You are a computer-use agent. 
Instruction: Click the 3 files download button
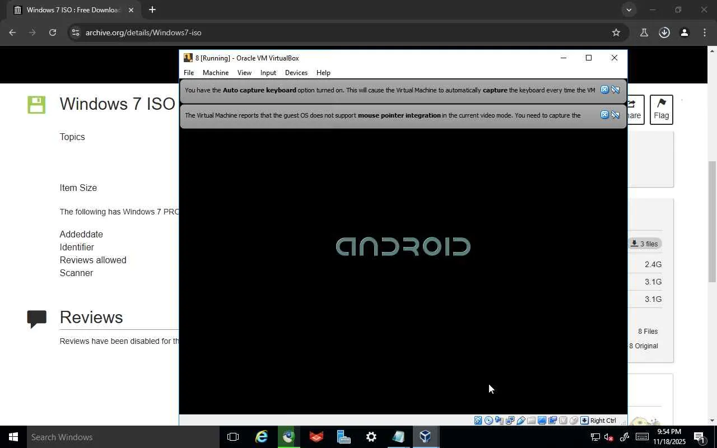(x=644, y=244)
